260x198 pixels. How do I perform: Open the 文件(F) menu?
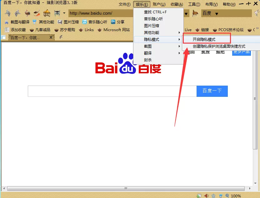(x=124, y=4)
